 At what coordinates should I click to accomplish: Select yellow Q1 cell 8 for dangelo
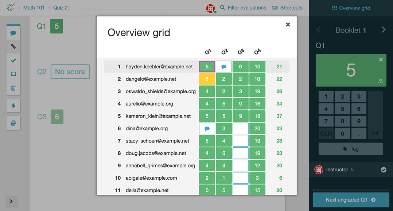[x=207, y=79]
